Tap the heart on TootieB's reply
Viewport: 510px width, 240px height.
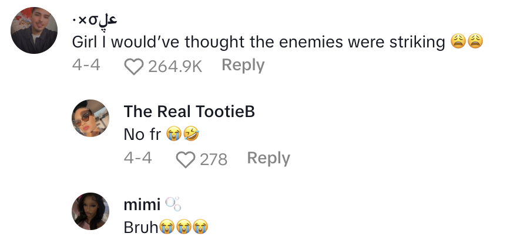(x=187, y=159)
